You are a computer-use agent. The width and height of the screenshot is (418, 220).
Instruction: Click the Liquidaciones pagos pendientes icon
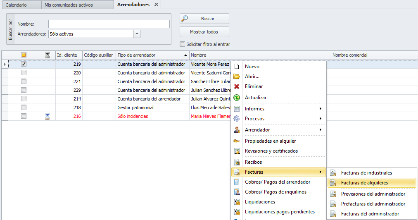point(236,212)
